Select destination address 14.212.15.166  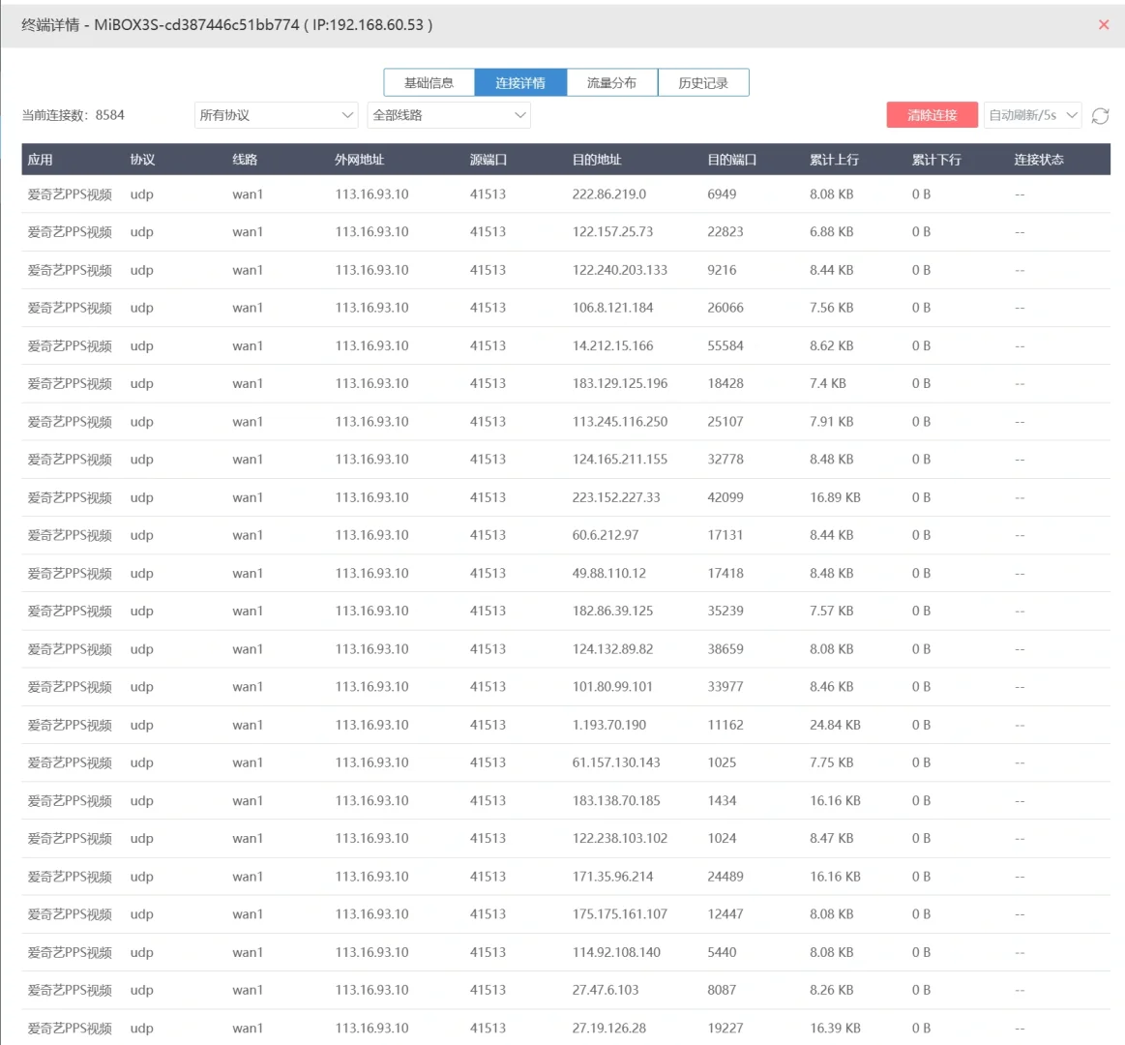(612, 346)
